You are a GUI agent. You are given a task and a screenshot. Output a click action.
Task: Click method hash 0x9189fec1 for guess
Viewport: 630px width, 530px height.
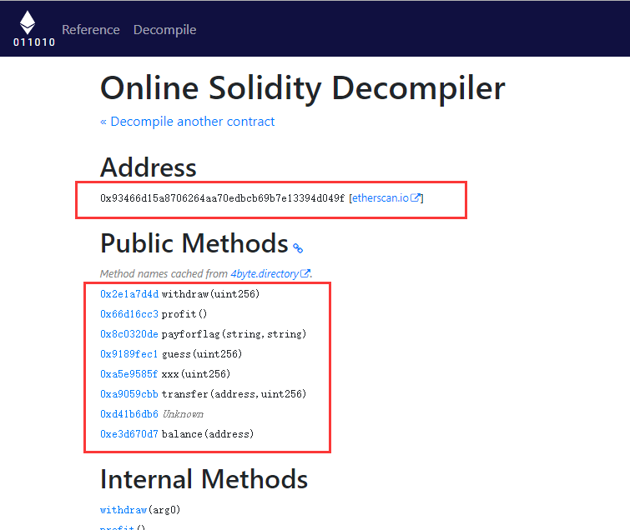[x=129, y=354]
